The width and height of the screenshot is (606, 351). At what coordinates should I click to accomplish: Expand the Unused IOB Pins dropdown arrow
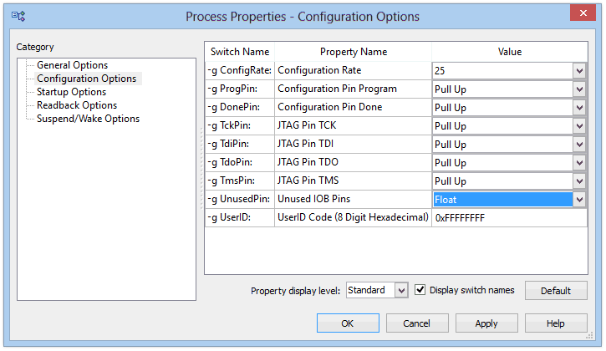pyautogui.click(x=579, y=200)
